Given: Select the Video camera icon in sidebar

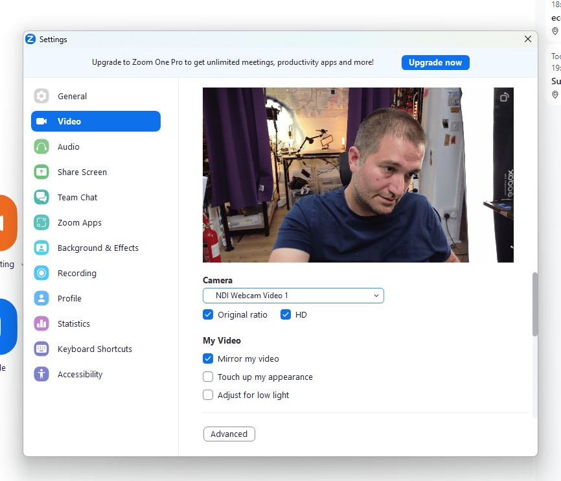Looking at the screenshot, I should coord(41,121).
